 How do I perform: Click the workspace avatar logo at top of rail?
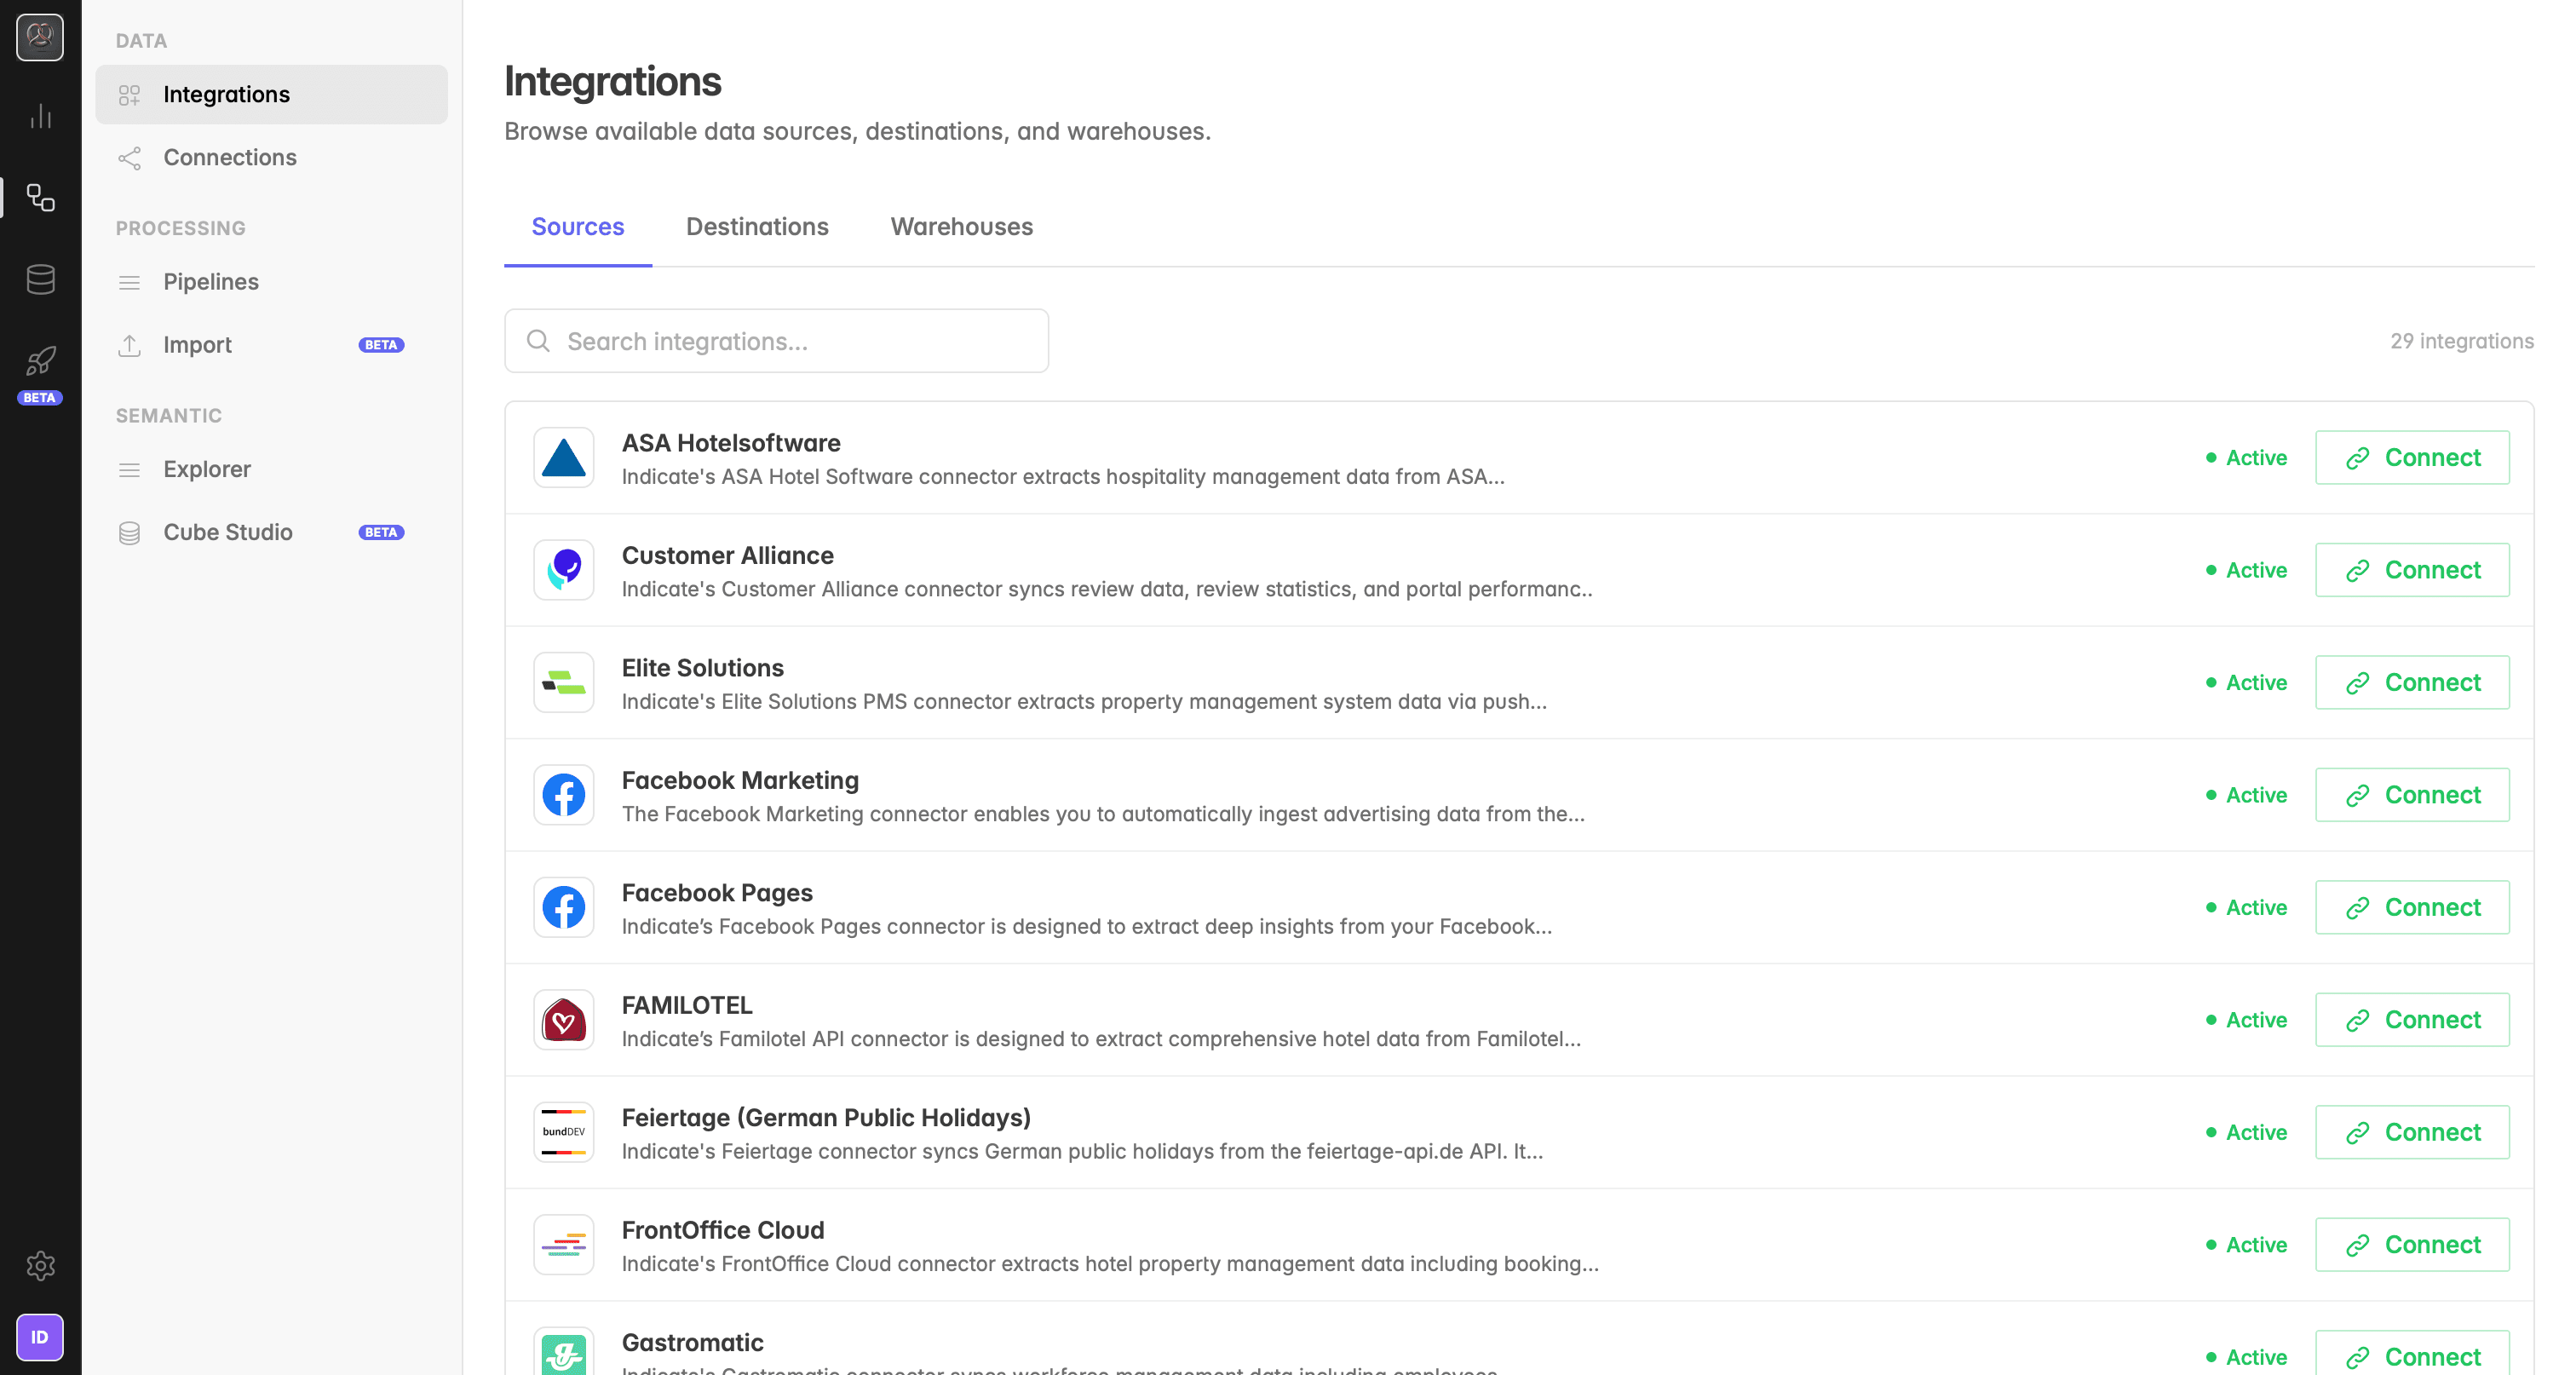point(40,37)
